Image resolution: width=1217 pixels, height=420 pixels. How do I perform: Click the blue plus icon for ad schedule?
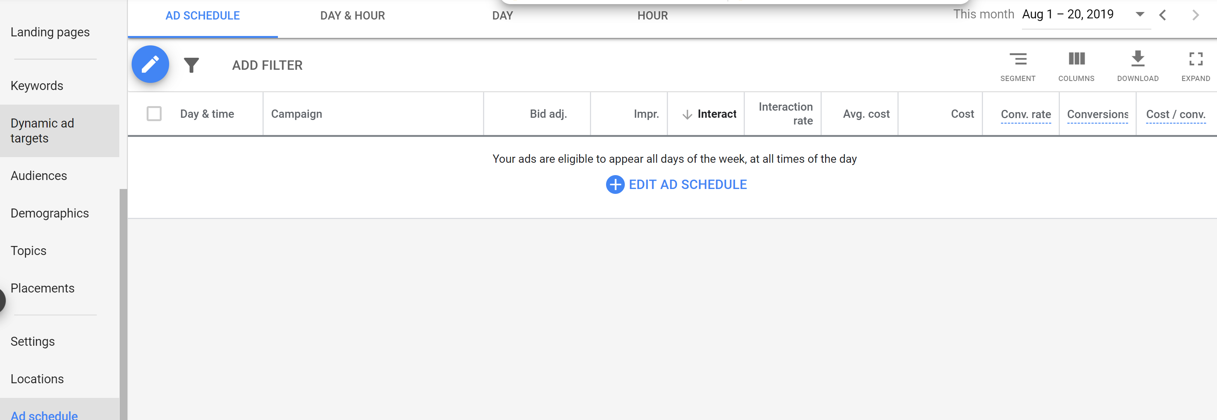tap(615, 185)
